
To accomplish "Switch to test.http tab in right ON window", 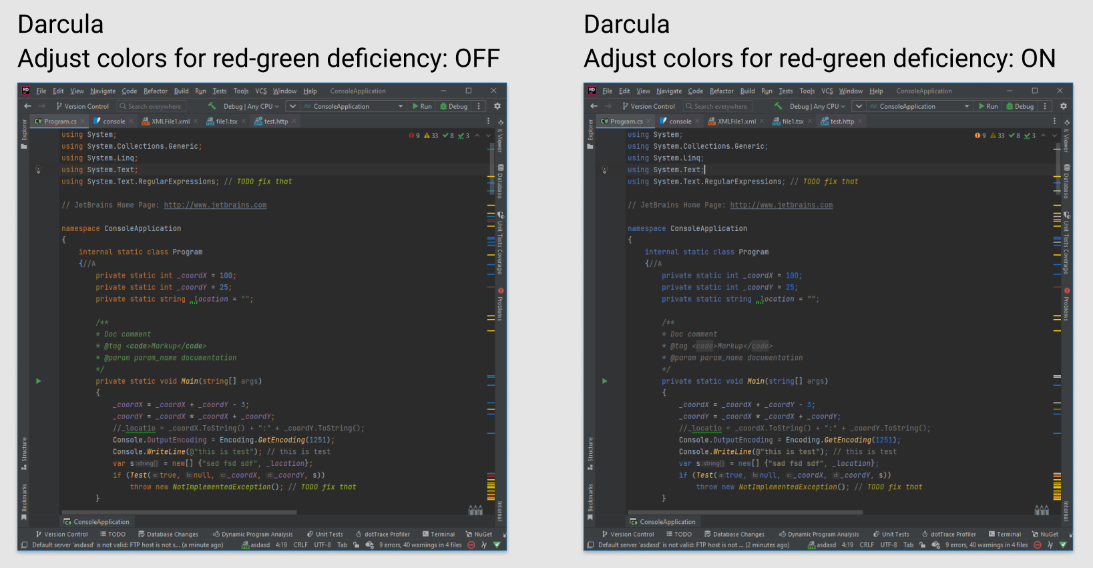I will tap(841, 121).
